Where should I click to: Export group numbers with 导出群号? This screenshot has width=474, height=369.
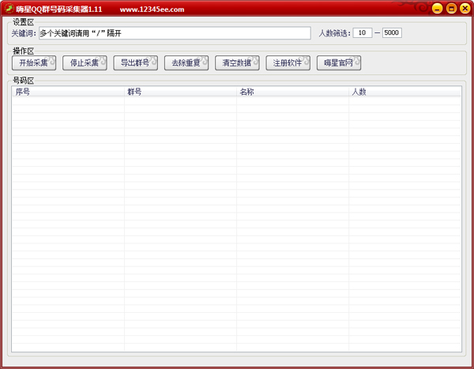[135, 63]
